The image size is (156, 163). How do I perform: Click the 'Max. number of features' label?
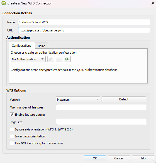pos(26,107)
